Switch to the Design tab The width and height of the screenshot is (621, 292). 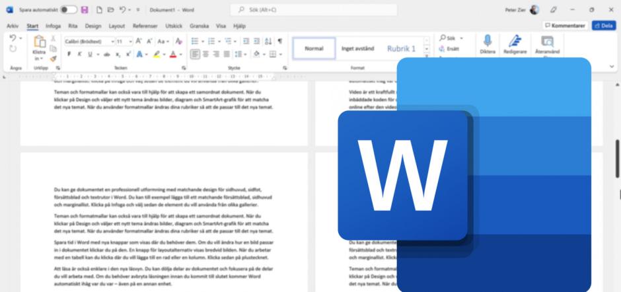coord(93,26)
